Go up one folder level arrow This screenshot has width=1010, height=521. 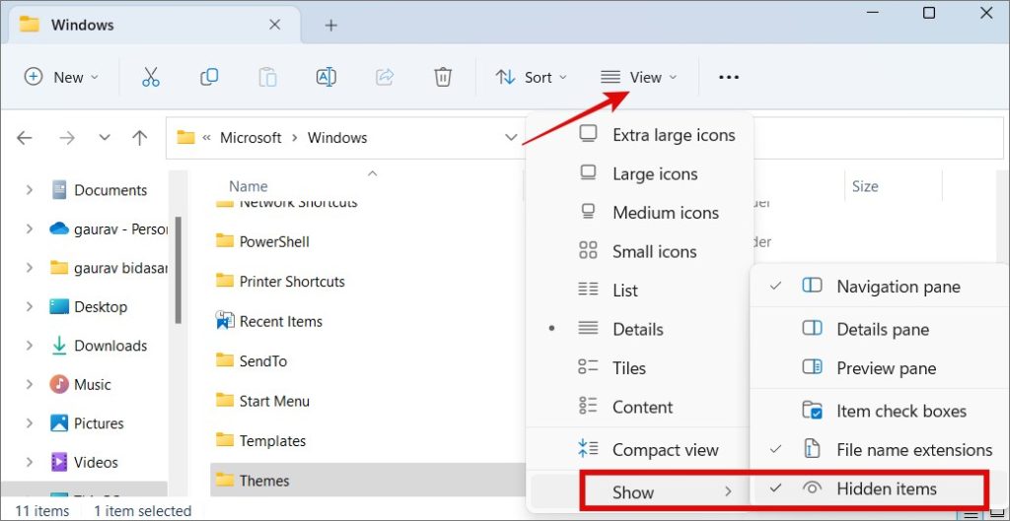139,138
